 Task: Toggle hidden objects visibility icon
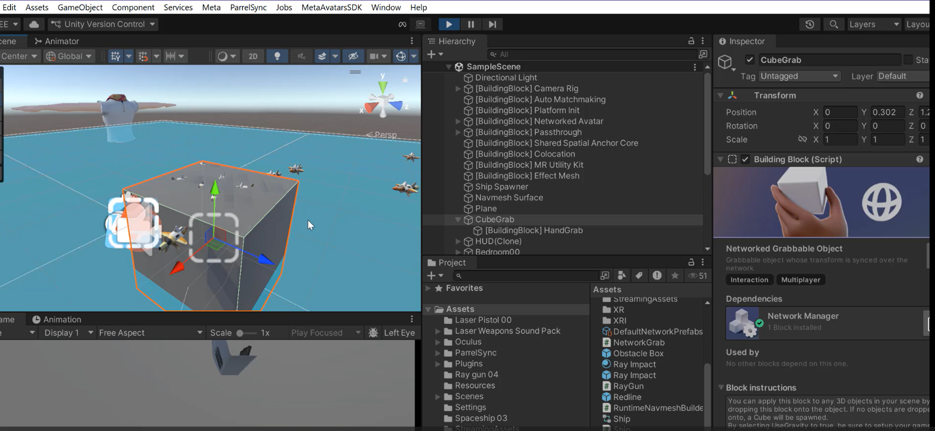pyautogui.click(x=353, y=56)
